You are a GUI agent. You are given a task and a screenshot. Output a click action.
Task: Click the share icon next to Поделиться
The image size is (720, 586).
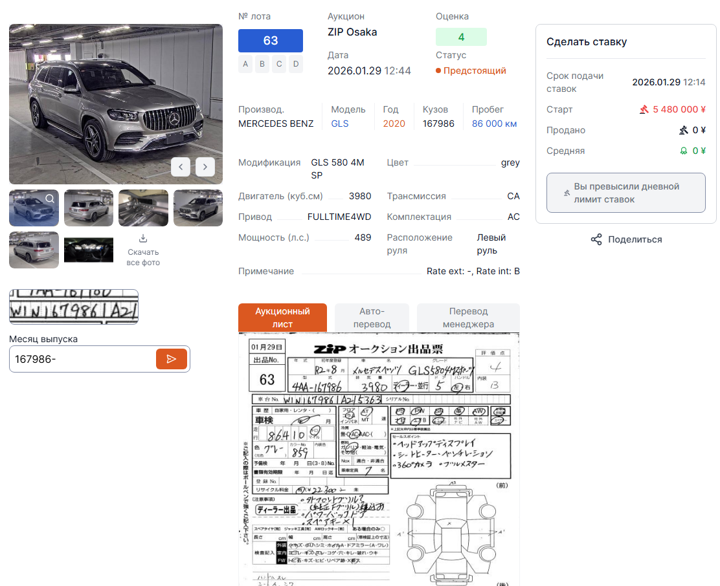coord(596,240)
